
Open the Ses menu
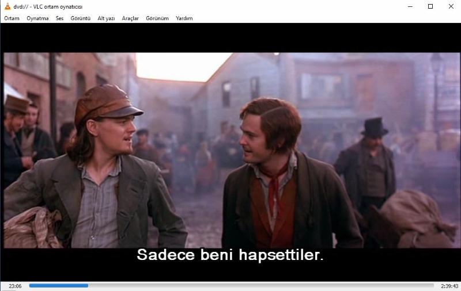pos(59,18)
